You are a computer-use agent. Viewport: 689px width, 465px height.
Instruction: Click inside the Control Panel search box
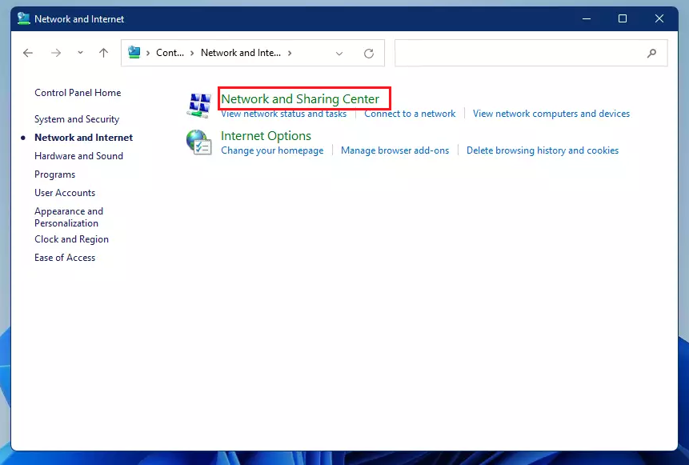[x=520, y=54]
